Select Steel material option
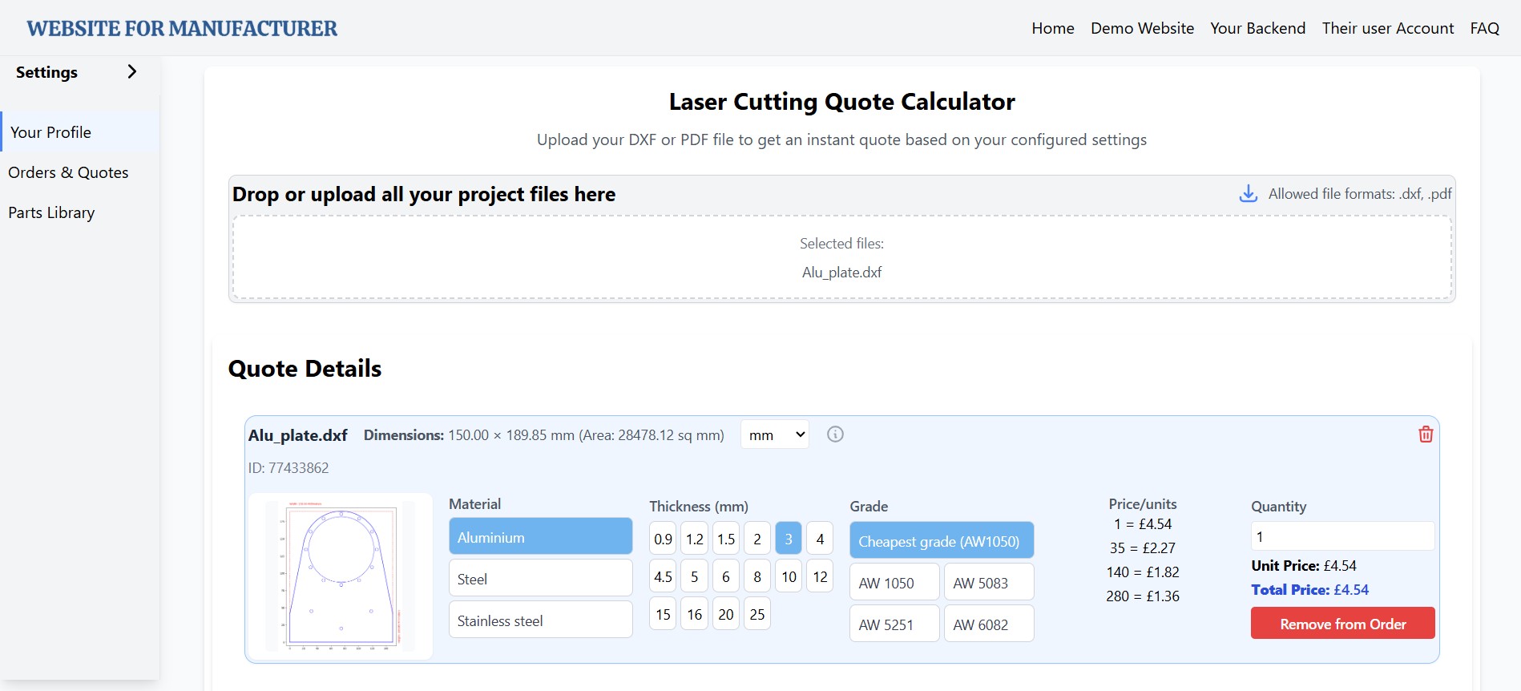The image size is (1521, 691). pos(540,579)
